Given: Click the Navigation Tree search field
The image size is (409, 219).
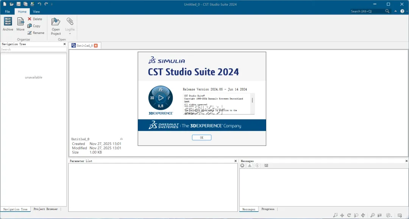Looking at the screenshot, I should (x=33, y=49).
